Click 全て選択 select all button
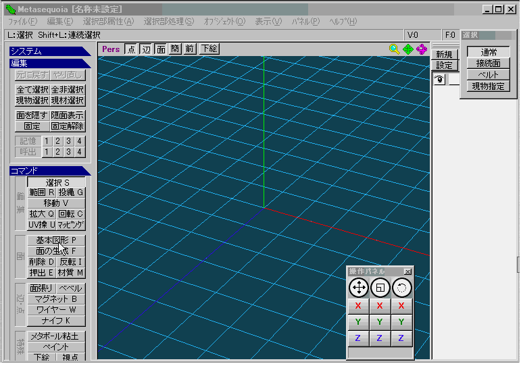Image resolution: width=521 pixels, height=368 pixels. point(32,90)
